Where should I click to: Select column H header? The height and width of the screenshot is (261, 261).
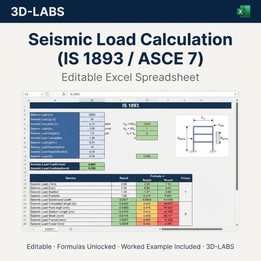201,100
